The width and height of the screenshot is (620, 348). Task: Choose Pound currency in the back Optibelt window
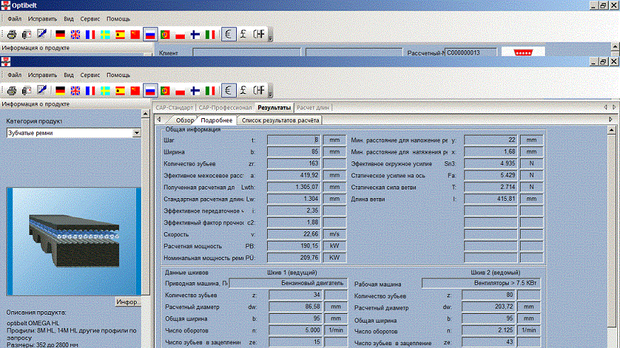(244, 35)
